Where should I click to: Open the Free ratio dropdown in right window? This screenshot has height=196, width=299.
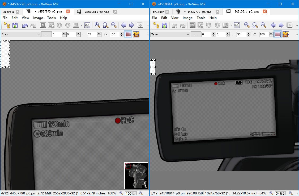tap(170, 34)
